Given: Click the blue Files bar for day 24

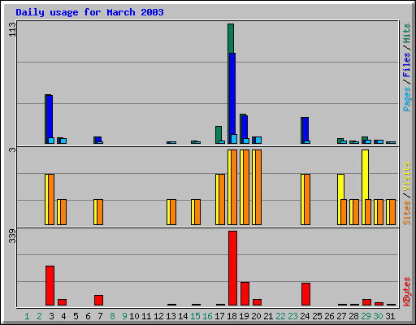Looking at the screenshot, I should 305,129.
